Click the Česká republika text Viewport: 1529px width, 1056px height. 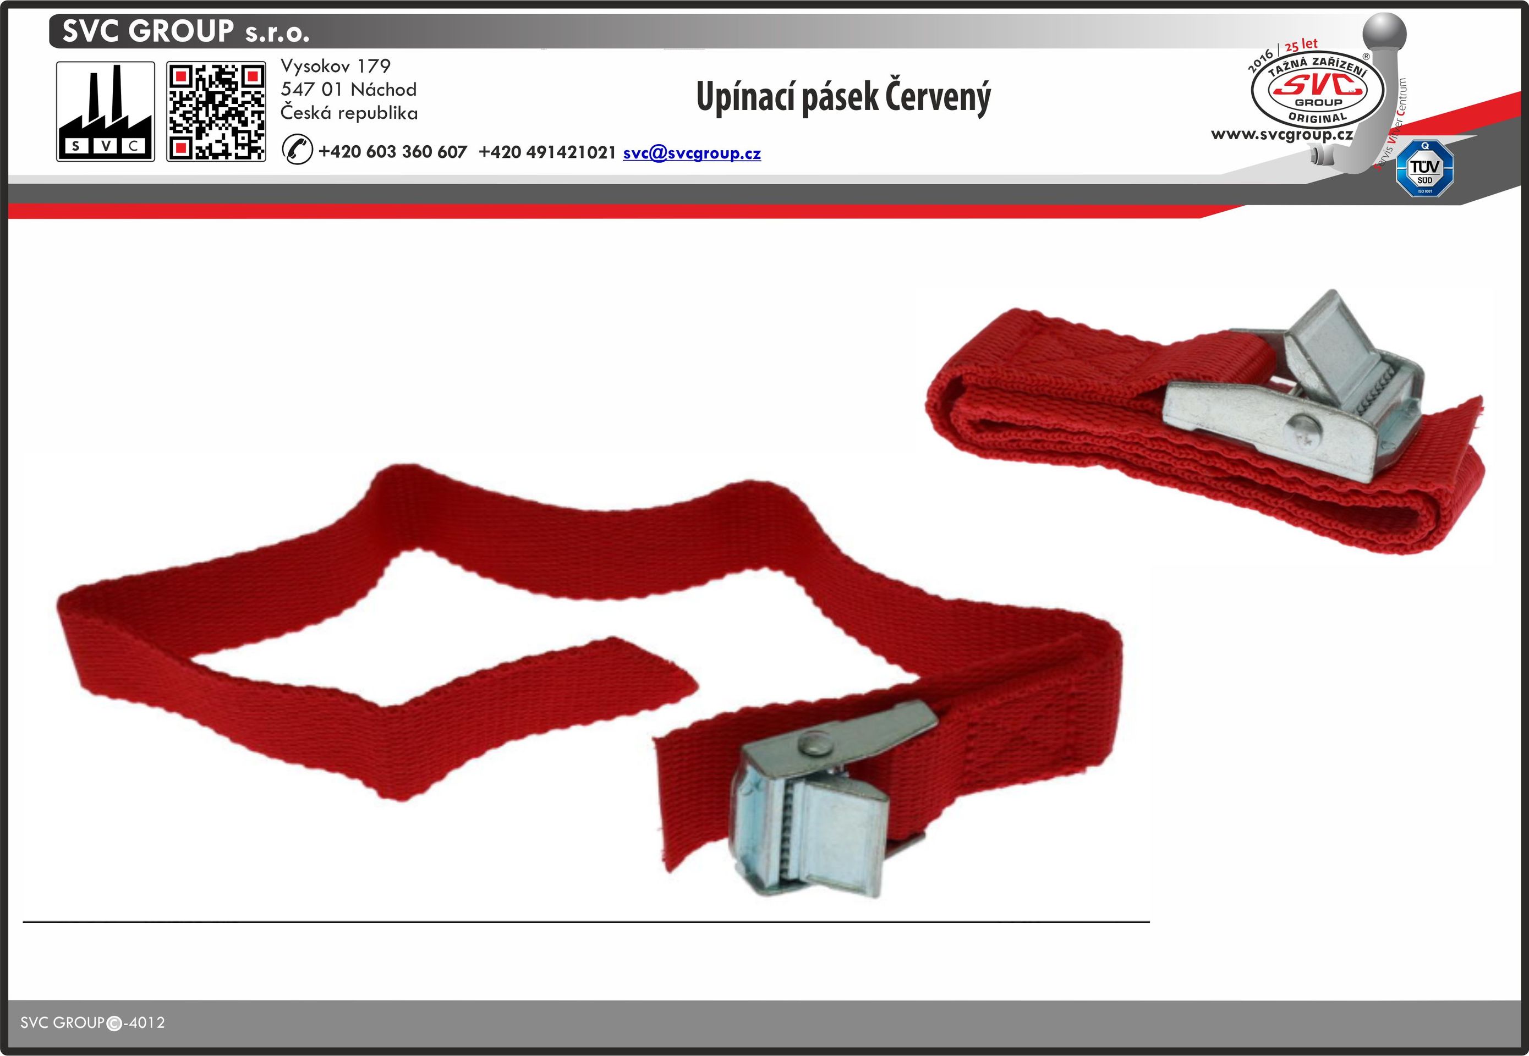349,113
